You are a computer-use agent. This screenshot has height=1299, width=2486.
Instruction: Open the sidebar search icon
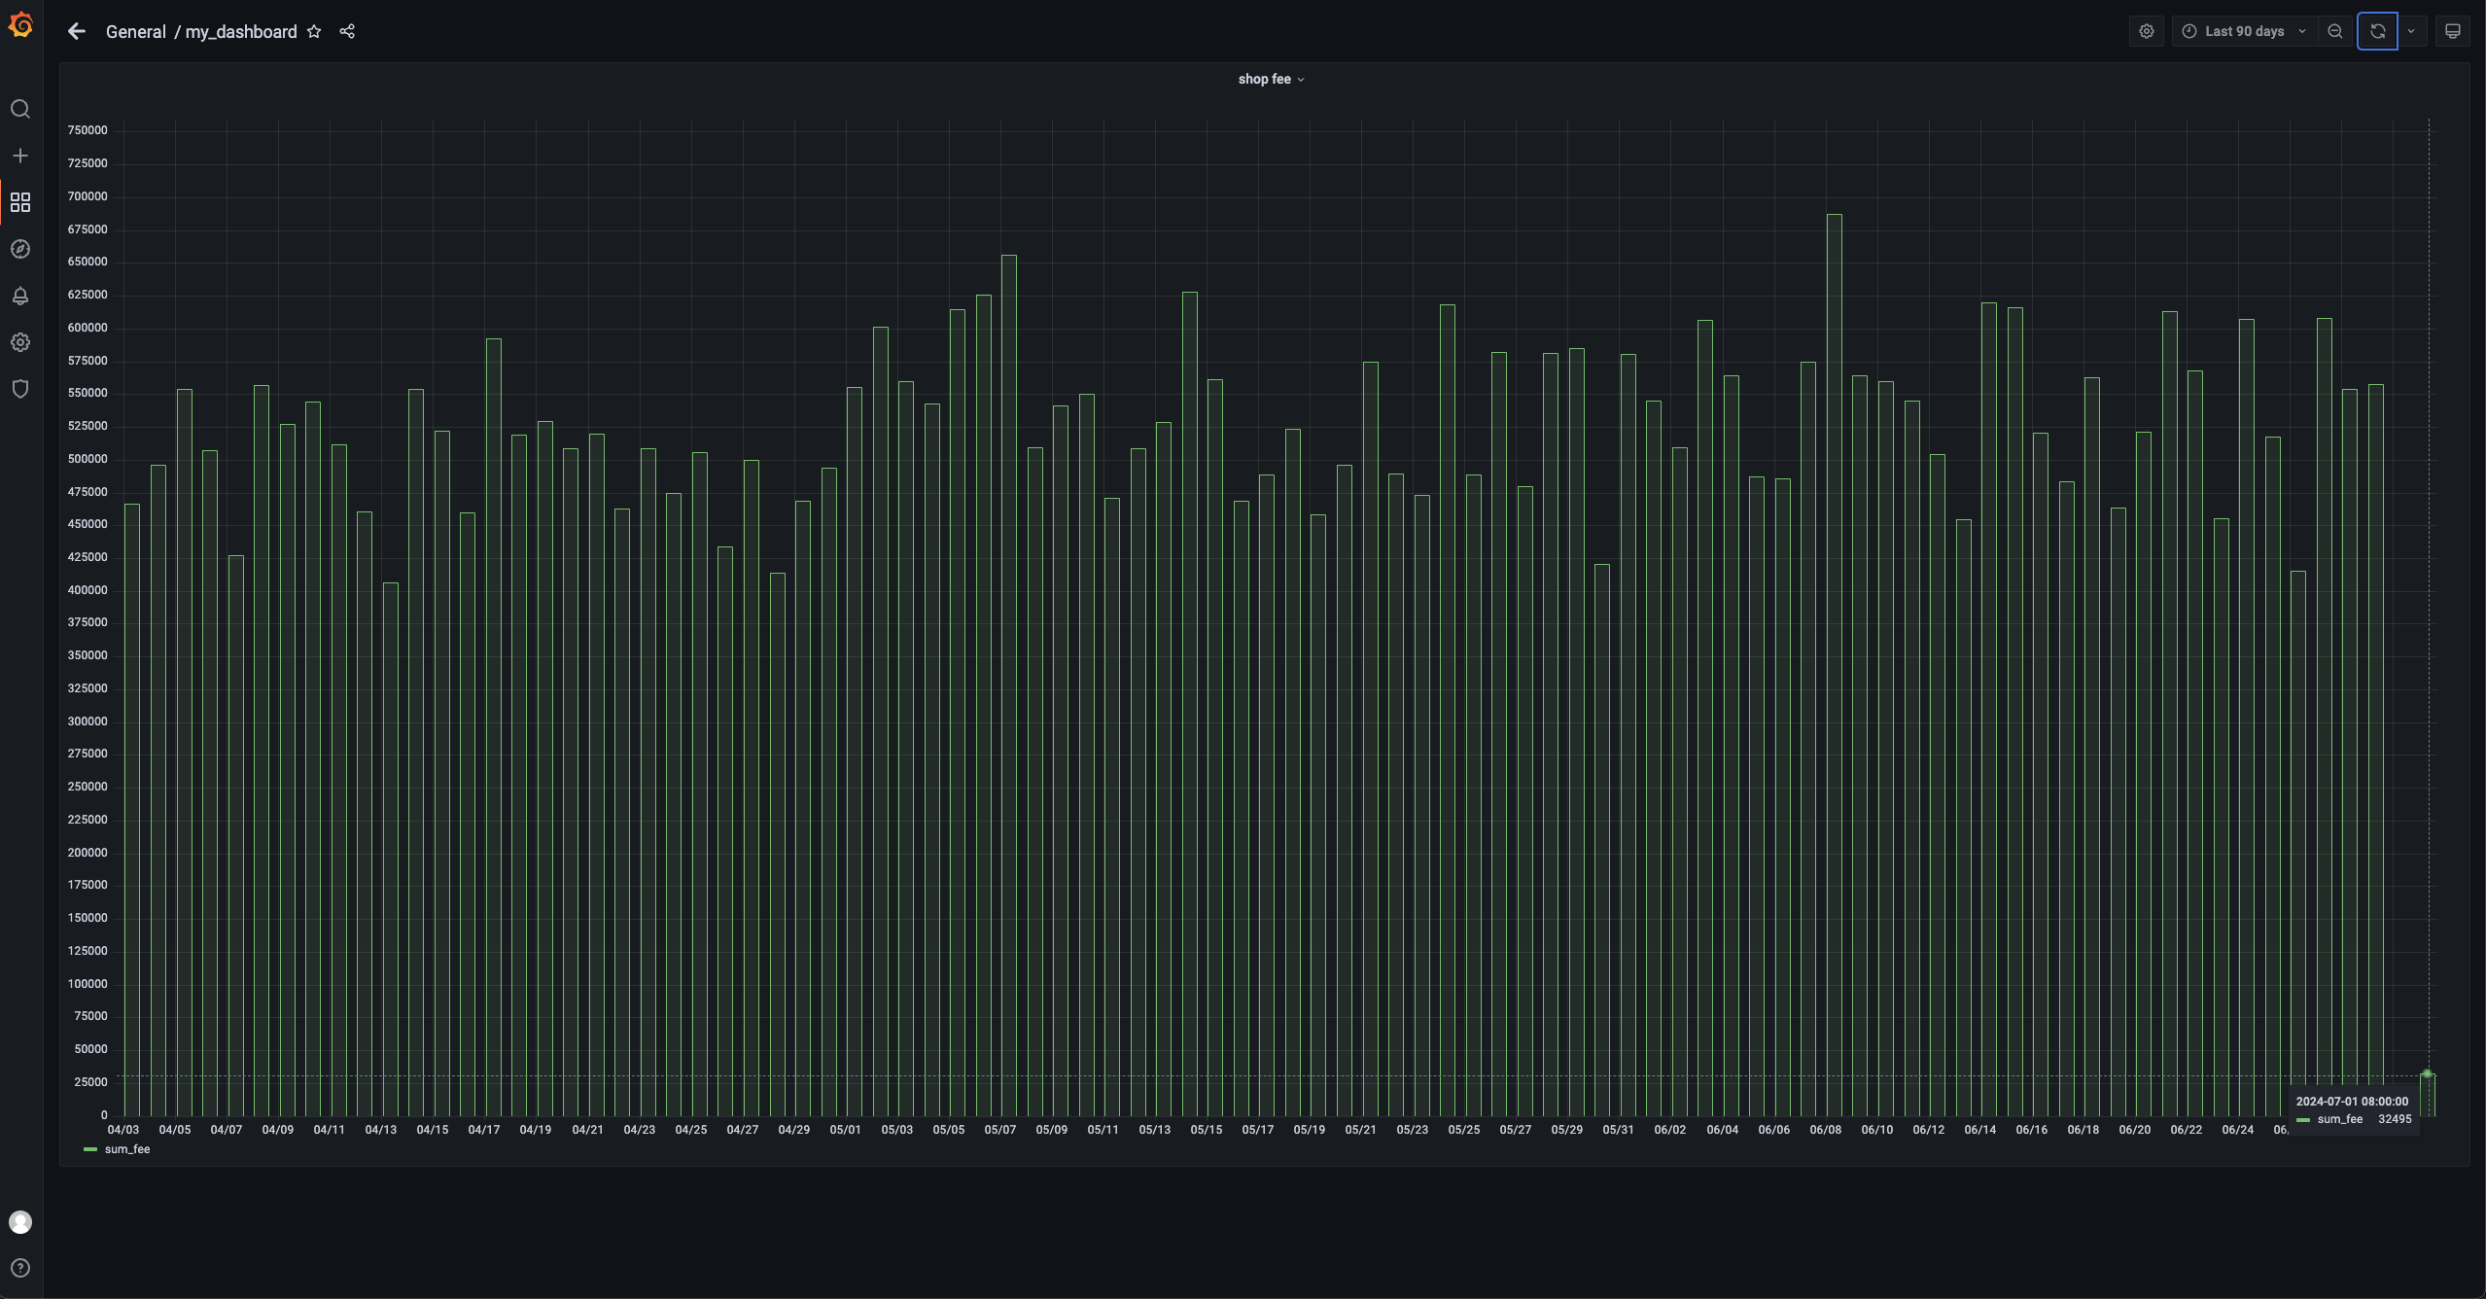pos(20,109)
